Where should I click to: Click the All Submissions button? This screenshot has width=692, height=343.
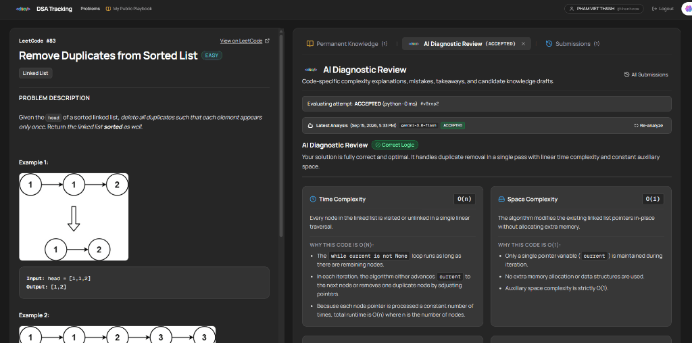coord(646,74)
